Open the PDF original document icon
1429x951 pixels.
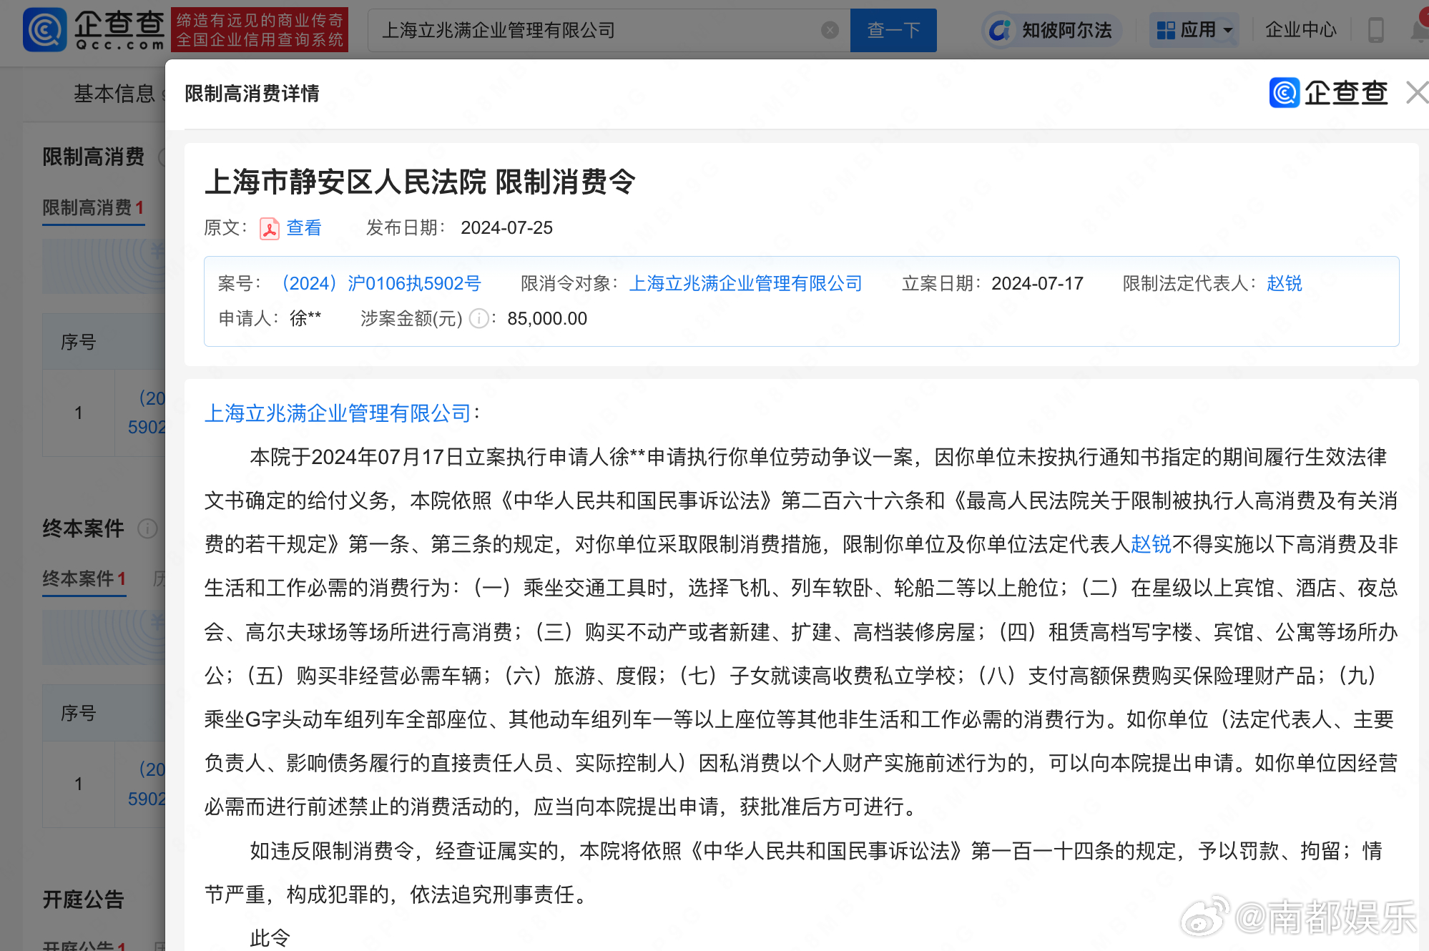click(x=270, y=228)
